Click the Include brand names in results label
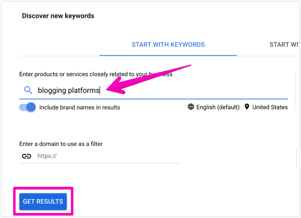Viewport: 301px width, 218px height. [80, 107]
